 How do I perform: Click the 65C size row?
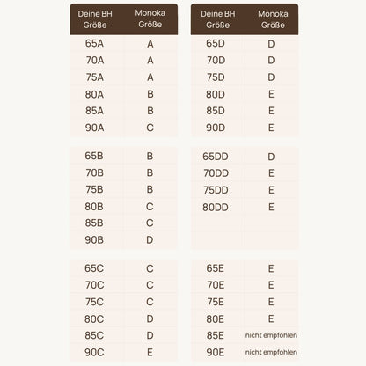point(124,268)
